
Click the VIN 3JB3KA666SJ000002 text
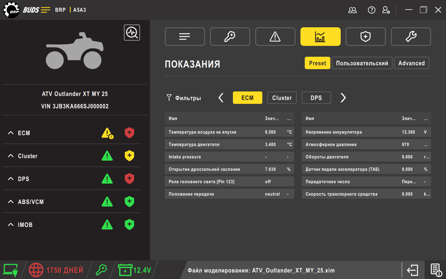[x=75, y=106]
